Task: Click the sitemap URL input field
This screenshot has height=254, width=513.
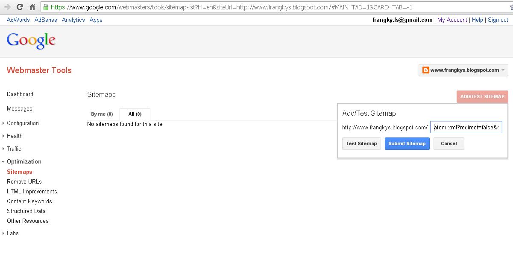Action: coord(466,127)
